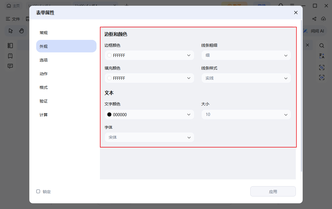Viewport: 332px width, 209px height.
Task: Expand the 大小 font size dropdown
Action: click(x=246, y=114)
